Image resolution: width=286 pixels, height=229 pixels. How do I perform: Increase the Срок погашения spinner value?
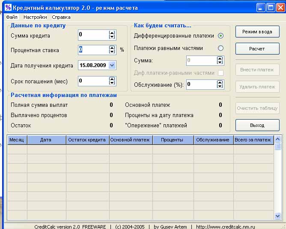(112, 78)
